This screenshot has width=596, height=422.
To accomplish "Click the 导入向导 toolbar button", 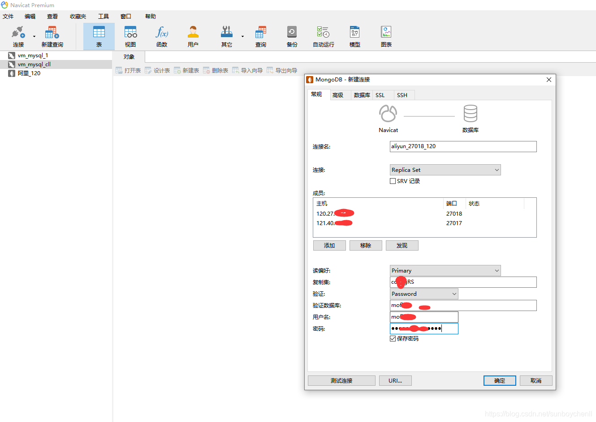I will pos(247,70).
